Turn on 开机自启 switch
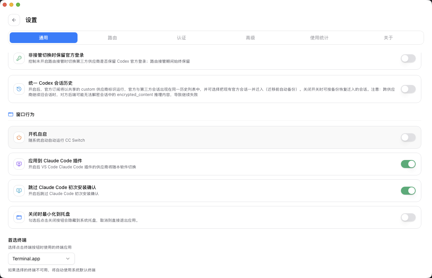The image size is (432, 278). pyautogui.click(x=408, y=137)
